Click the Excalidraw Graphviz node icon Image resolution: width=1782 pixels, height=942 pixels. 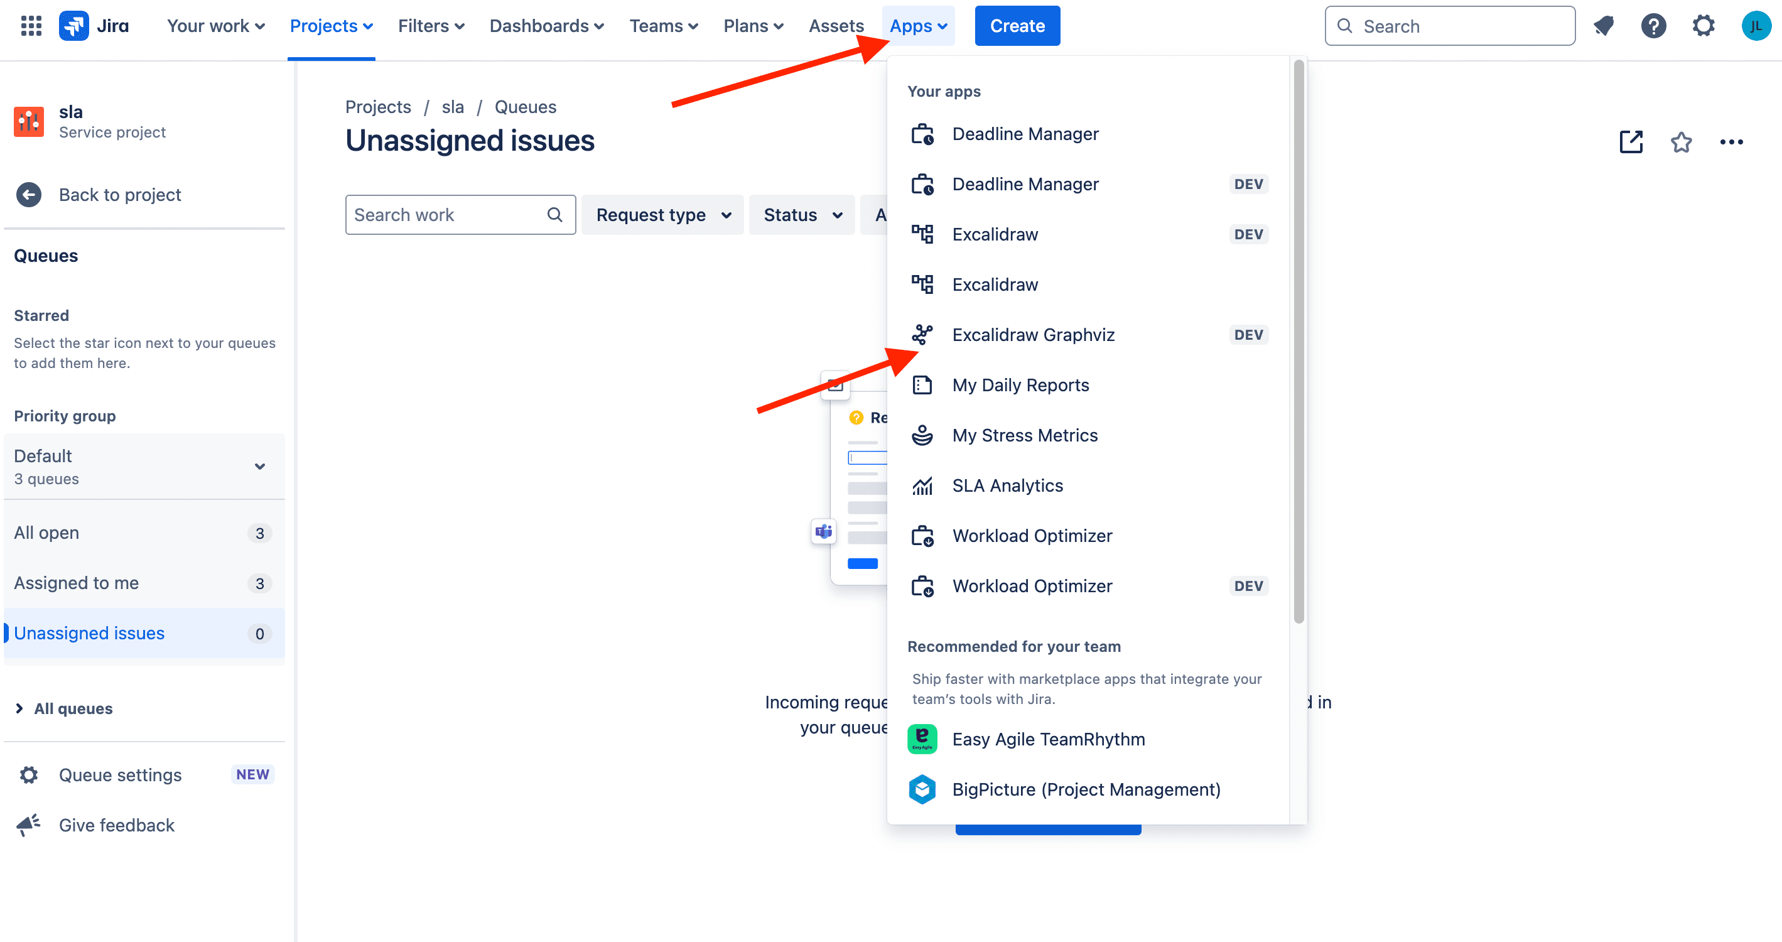(x=922, y=335)
